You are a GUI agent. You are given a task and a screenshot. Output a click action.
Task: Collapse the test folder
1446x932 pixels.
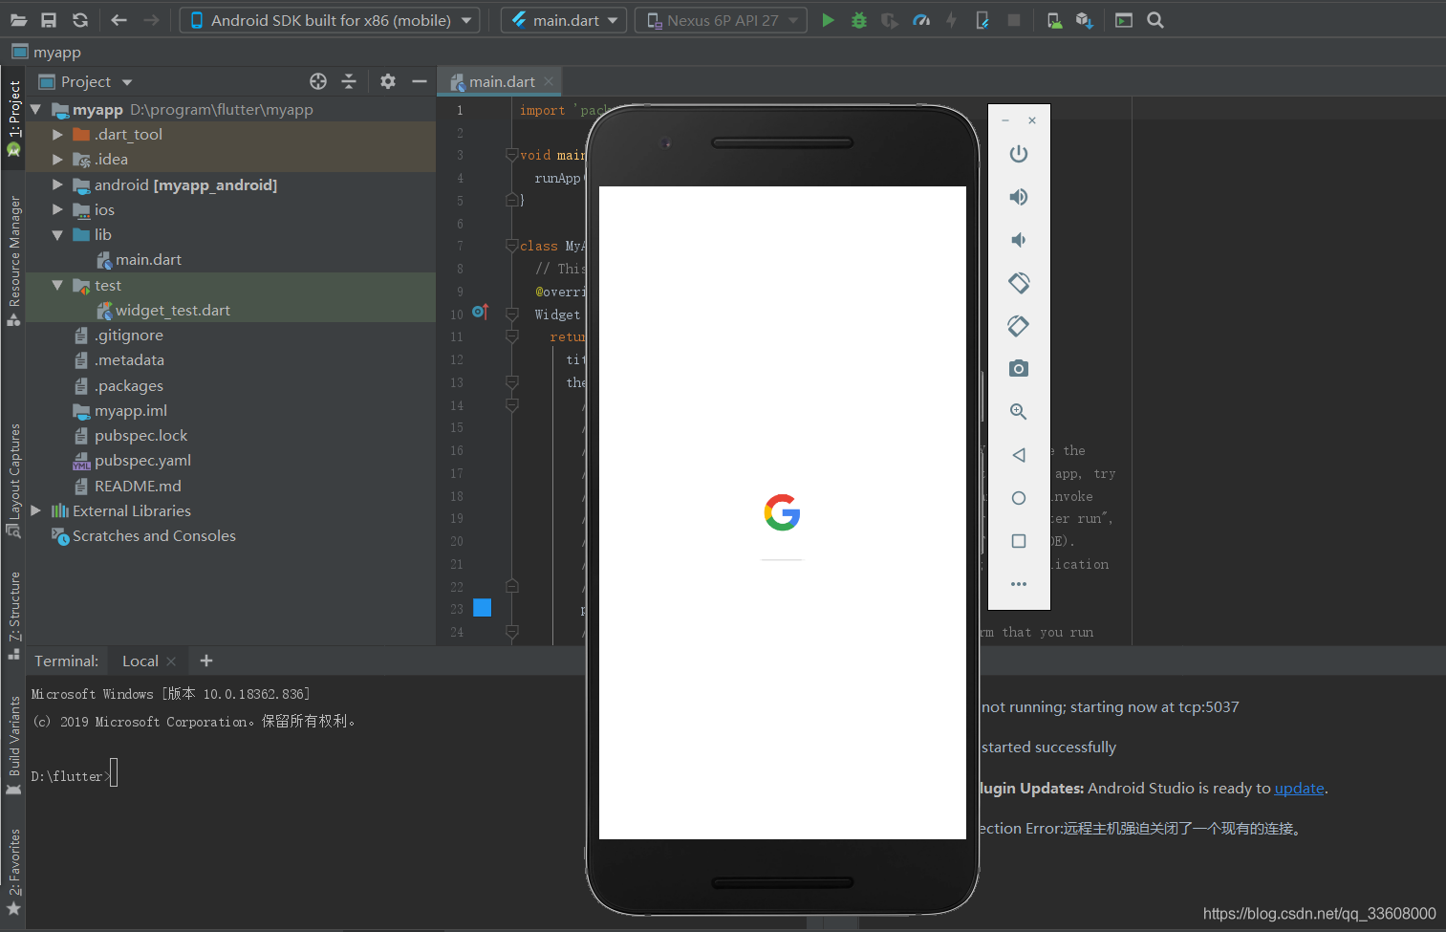[x=57, y=286]
